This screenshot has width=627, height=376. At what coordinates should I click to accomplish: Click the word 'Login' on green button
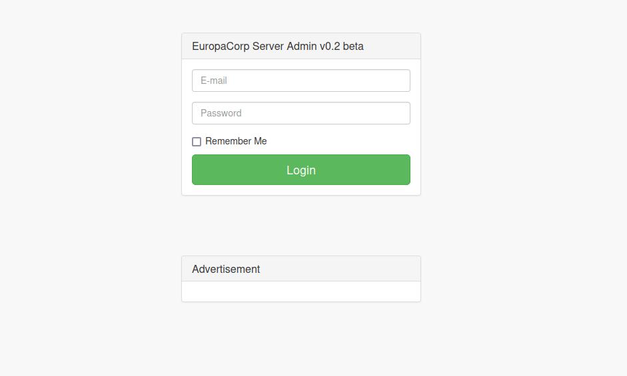point(301,170)
